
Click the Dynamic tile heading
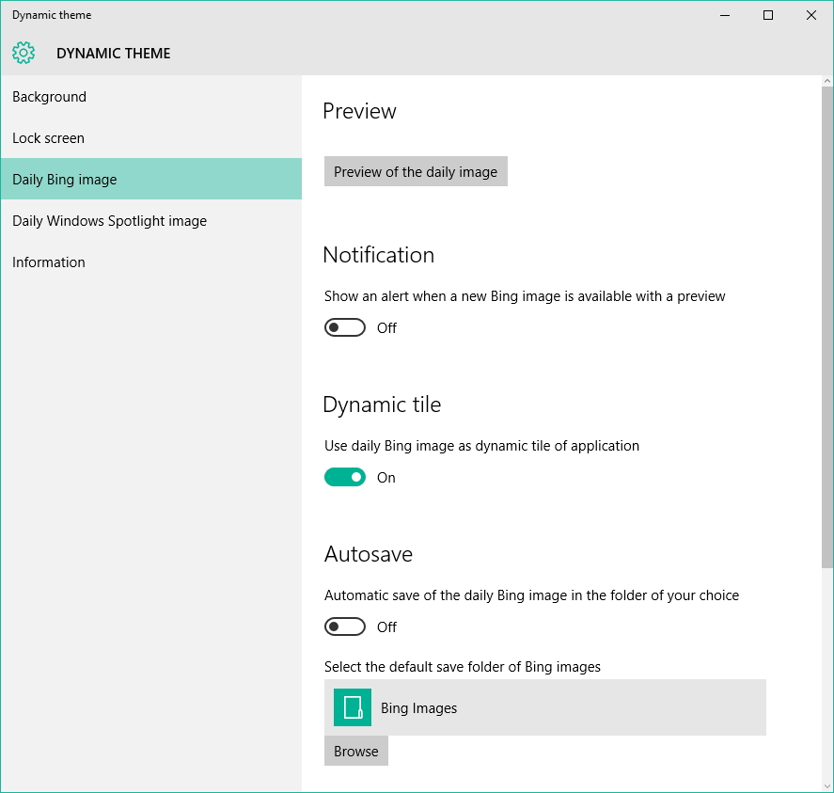[382, 404]
